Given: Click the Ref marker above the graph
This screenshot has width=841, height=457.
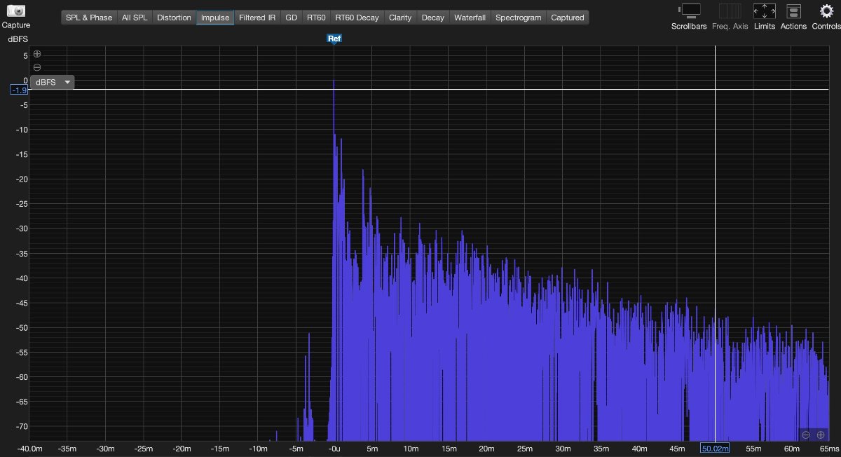Looking at the screenshot, I should point(334,39).
